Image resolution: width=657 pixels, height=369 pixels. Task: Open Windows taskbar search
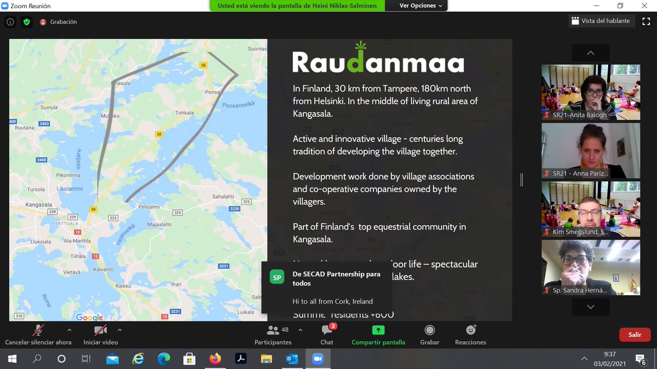coord(37,359)
